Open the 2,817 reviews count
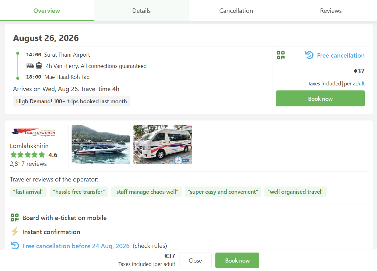The height and width of the screenshot is (271, 377). click(x=28, y=164)
